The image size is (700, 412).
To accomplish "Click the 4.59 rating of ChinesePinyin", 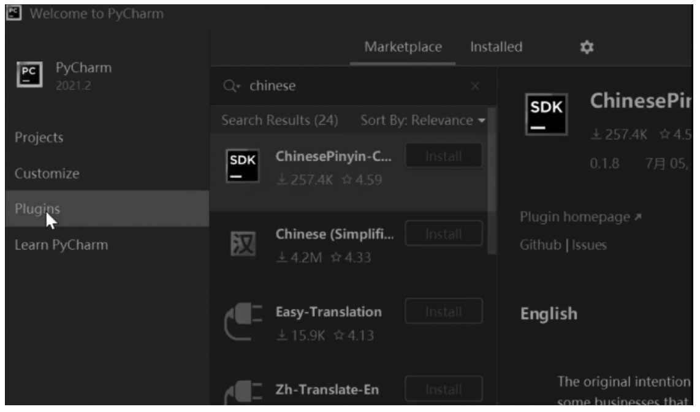I will [362, 180].
